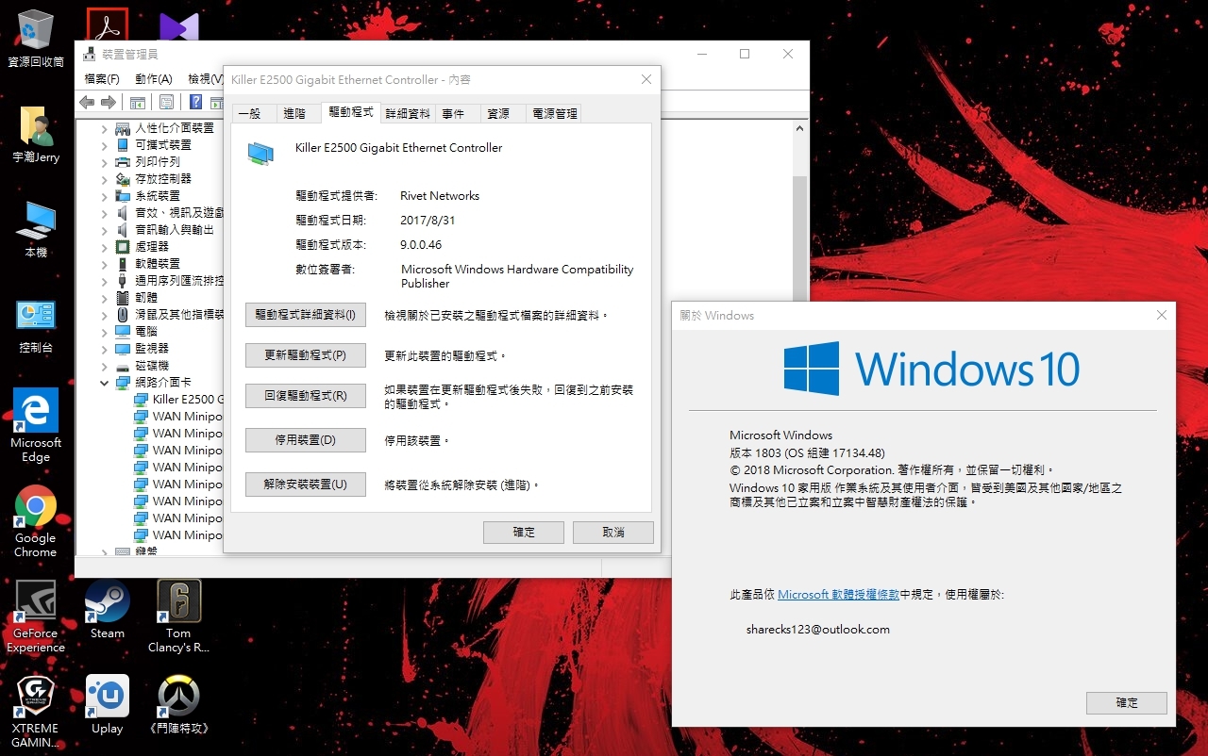Screen dimensions: 1208x756
Task: Click the driver version 9.0.0.46 text
Action: [421, 245]
